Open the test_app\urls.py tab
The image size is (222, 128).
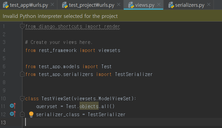[x=28, y=5]
